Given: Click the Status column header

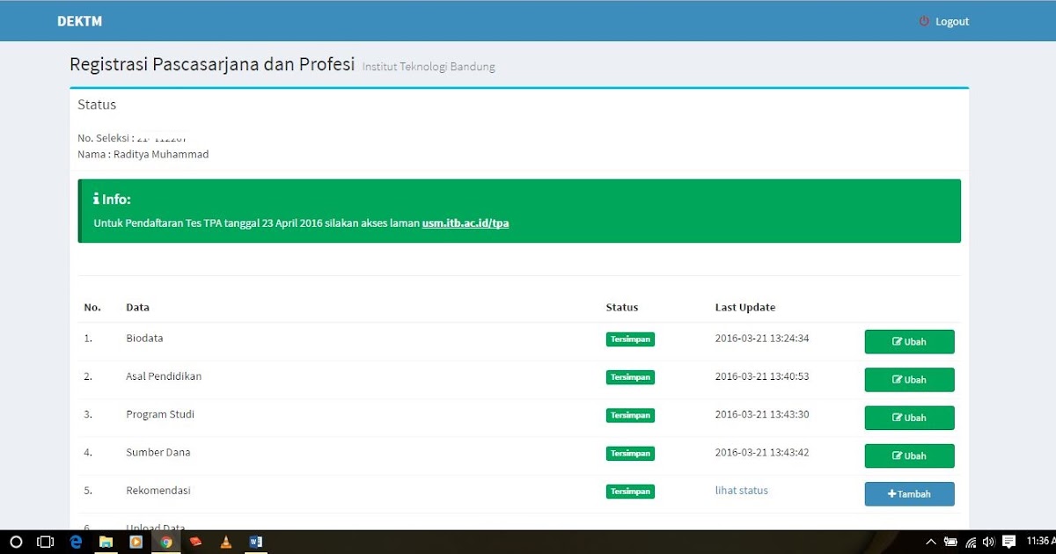Looking at the screenshot, I should [622, 308].
